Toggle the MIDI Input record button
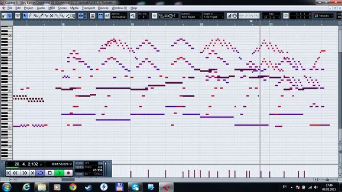 (x=235, y=16)
